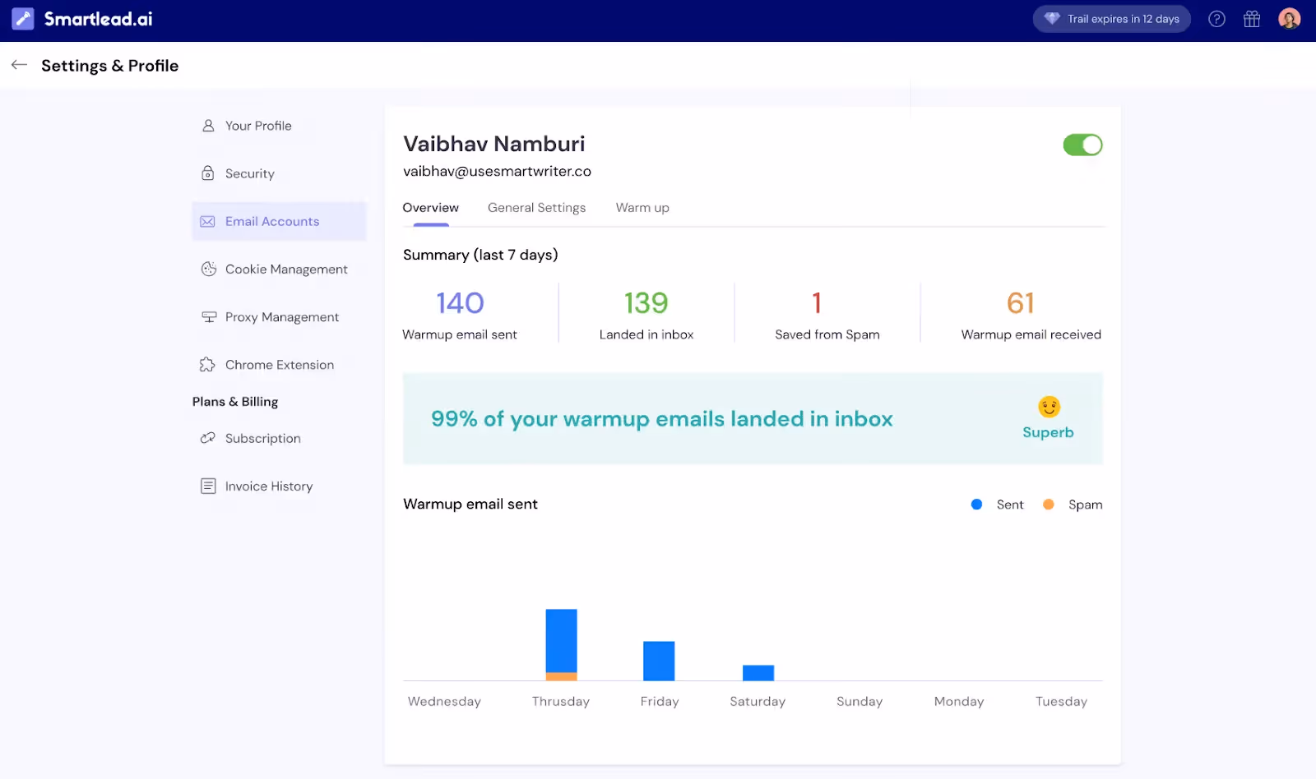Image resolution: width=1316 pixels, height=779 pixels.
Task: Click the vaibhav@usesmartwriter.co email address
Action: 497,171
